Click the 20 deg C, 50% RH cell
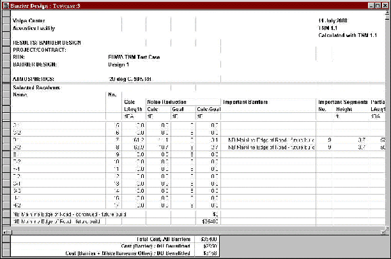 [x=130, y=79]
